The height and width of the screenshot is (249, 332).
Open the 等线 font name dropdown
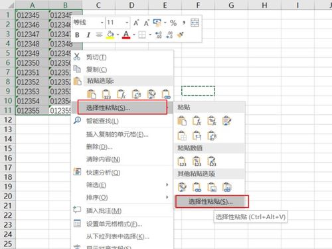102,23
